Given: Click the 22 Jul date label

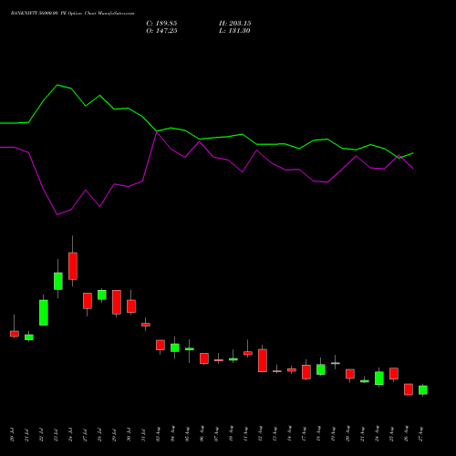Looking at the screenshot, I should coord(41,434).
